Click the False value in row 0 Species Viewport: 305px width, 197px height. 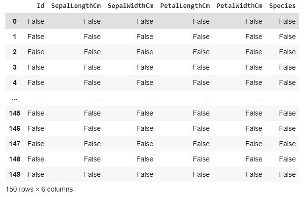click(287, 21)
